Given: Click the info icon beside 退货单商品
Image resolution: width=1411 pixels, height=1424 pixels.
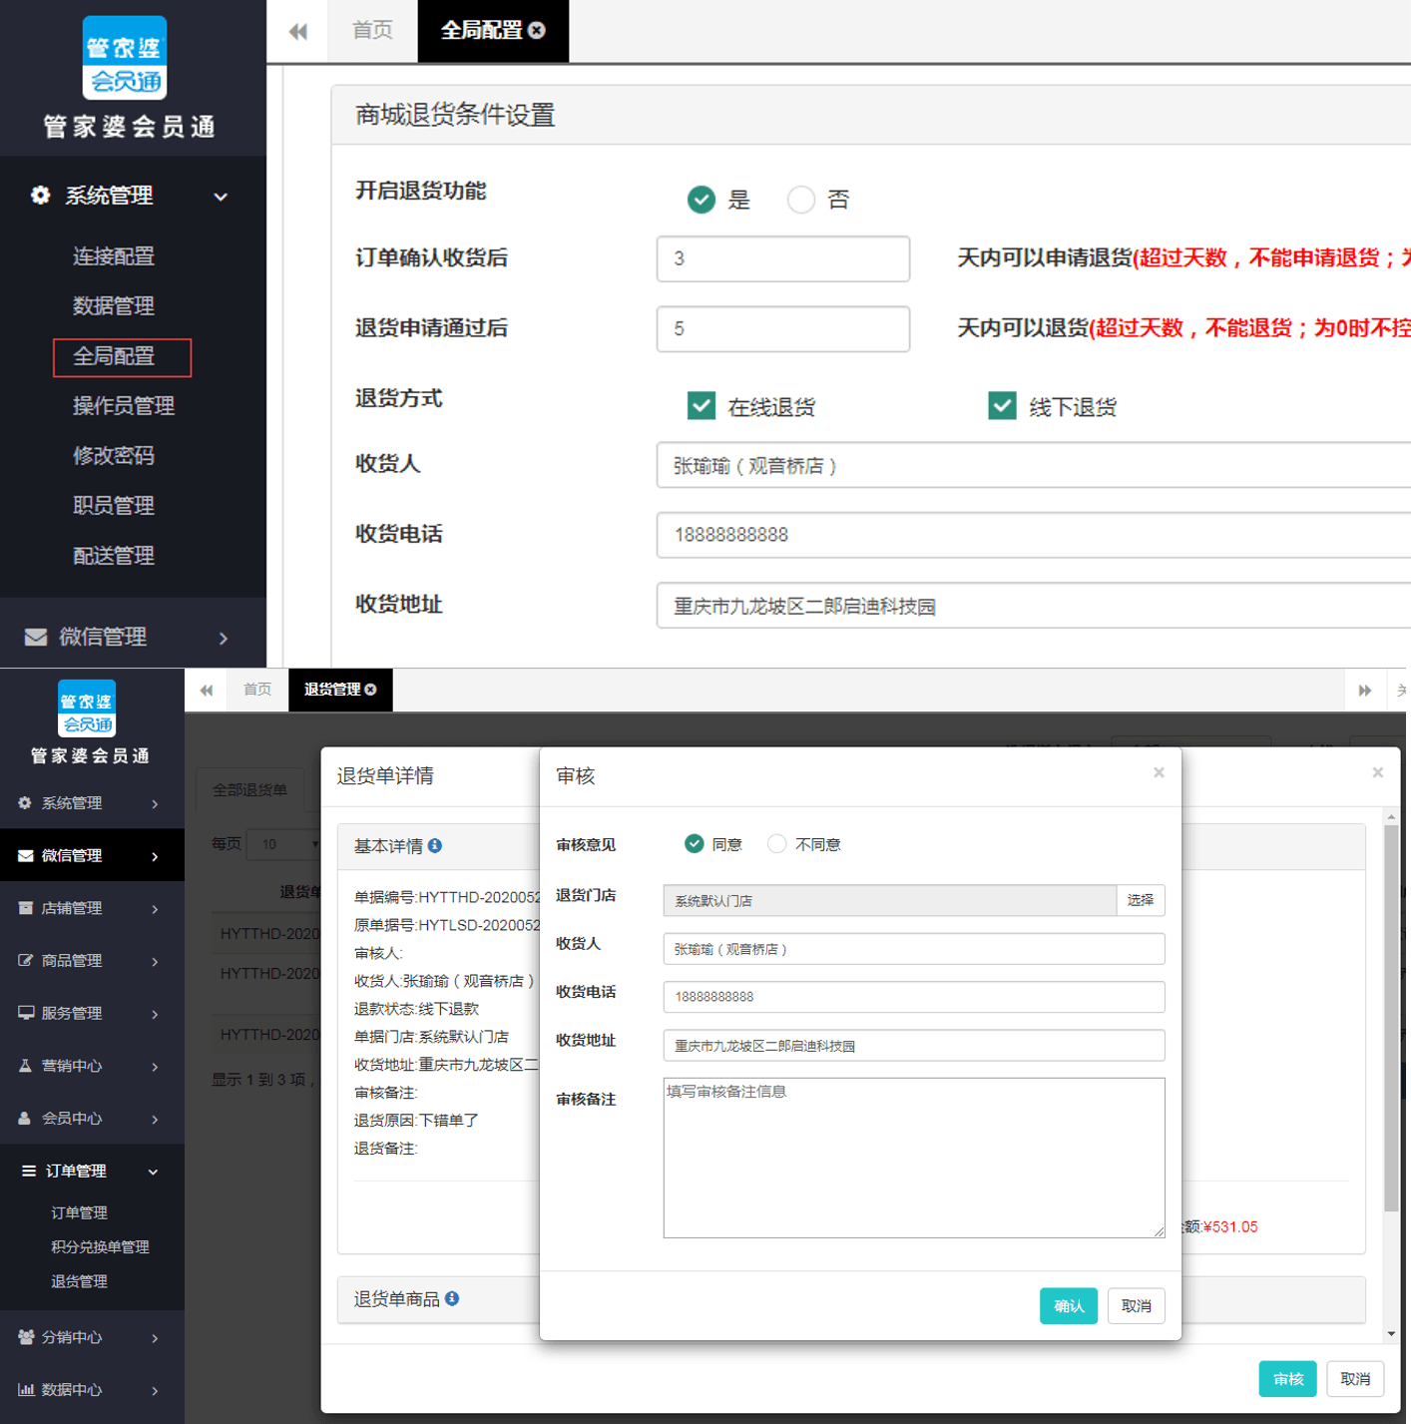Looking at the screenshot, I should (x=452, y=1298).
